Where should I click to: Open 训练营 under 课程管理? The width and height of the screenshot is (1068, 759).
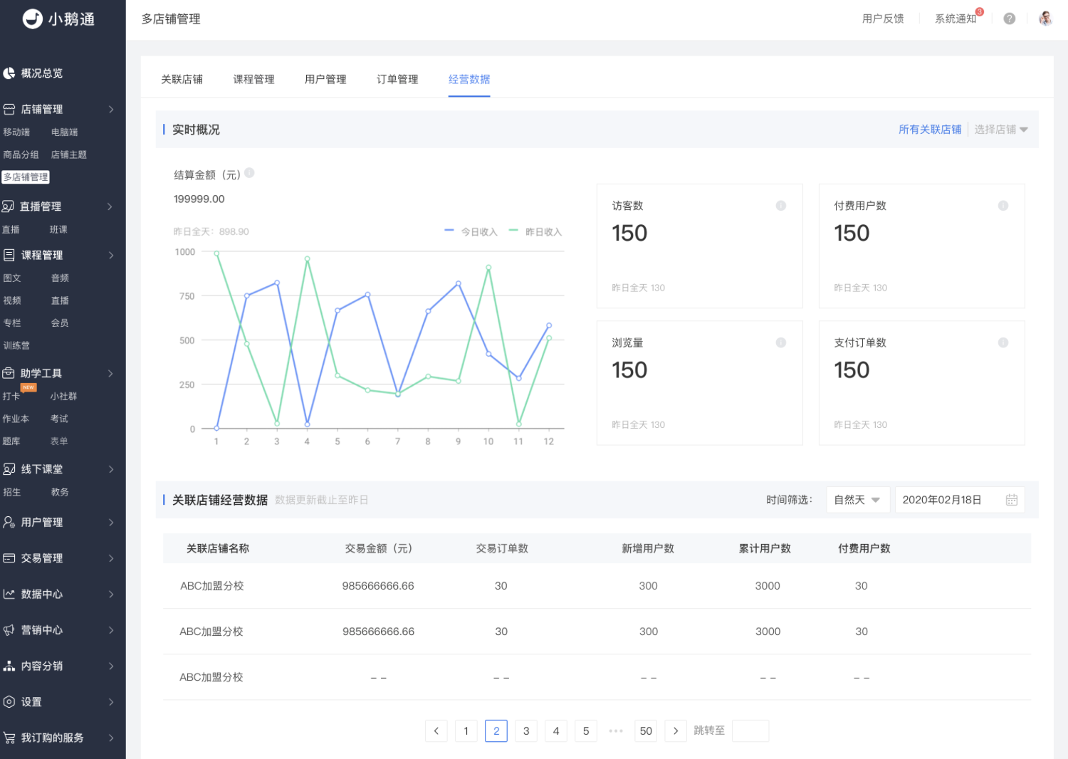point(16,346)
